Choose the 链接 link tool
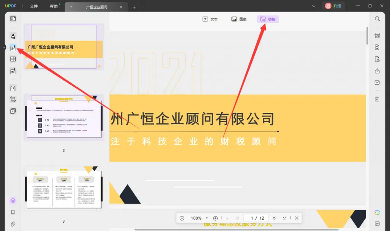This screenshot has height=231, width=390. [x=268, y=19]
